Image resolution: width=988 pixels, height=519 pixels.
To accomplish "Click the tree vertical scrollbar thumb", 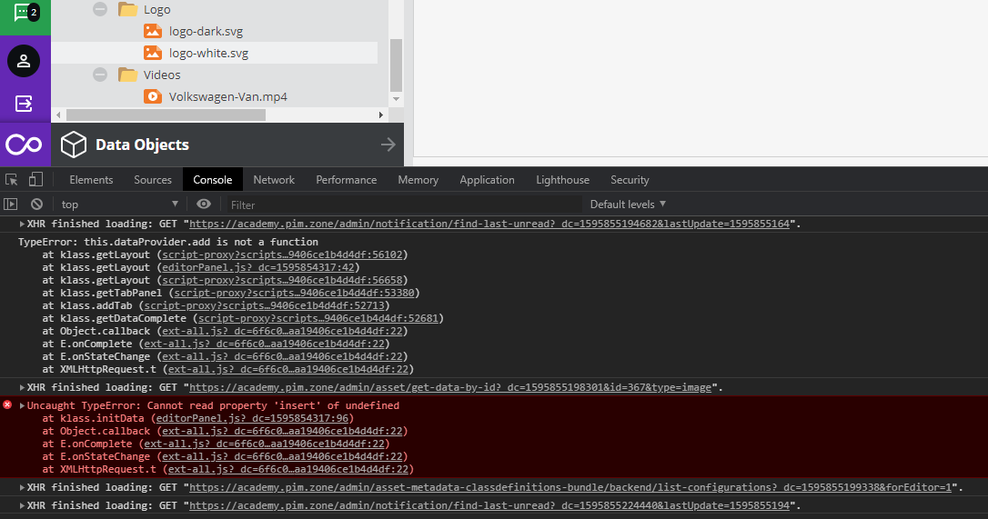I will tap(396, 65).
